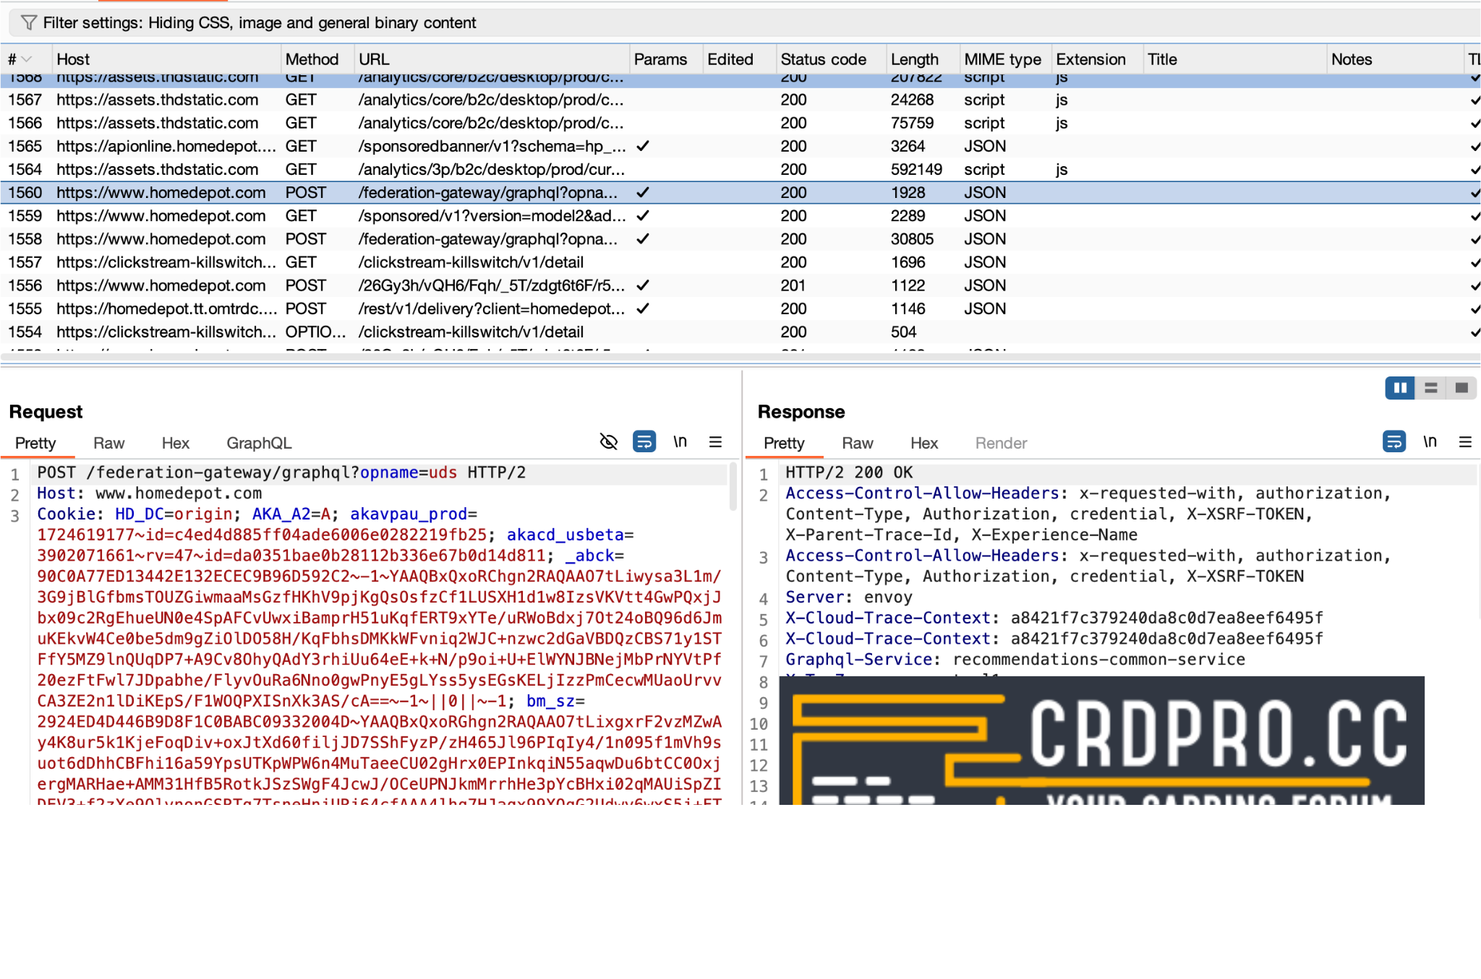Select row 1565 apionline.homedepot sponsoredbanner
The width and height of the screenshot is (1481, 979).
click(x=740, y=146)
